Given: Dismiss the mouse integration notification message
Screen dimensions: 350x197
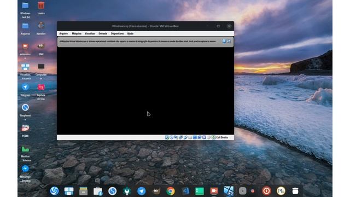Looking at the screenshot, I should 224,41.
